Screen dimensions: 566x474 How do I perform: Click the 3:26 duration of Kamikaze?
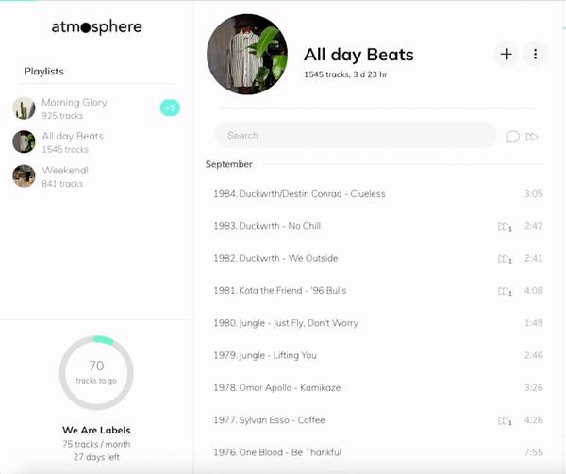[x=534, y=387]
